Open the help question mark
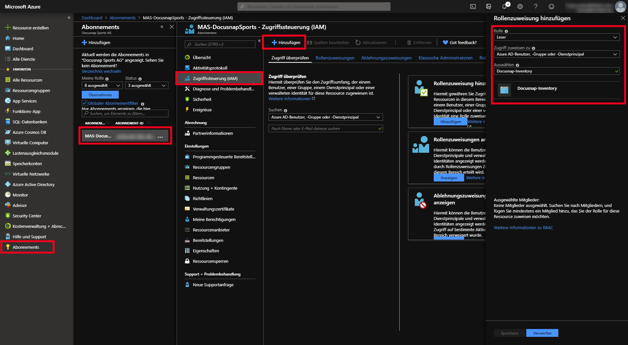The height and width of the screenshot is (345, 628). tap(536, 7)
